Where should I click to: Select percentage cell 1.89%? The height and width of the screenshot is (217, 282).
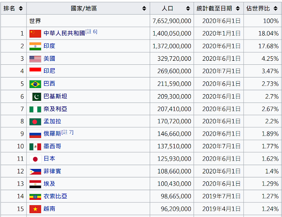[270, 134]
